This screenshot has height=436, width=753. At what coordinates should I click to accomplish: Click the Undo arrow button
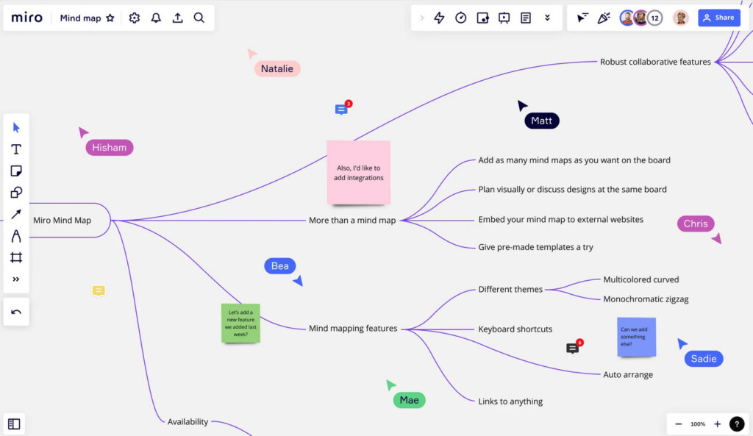(16, 312)
